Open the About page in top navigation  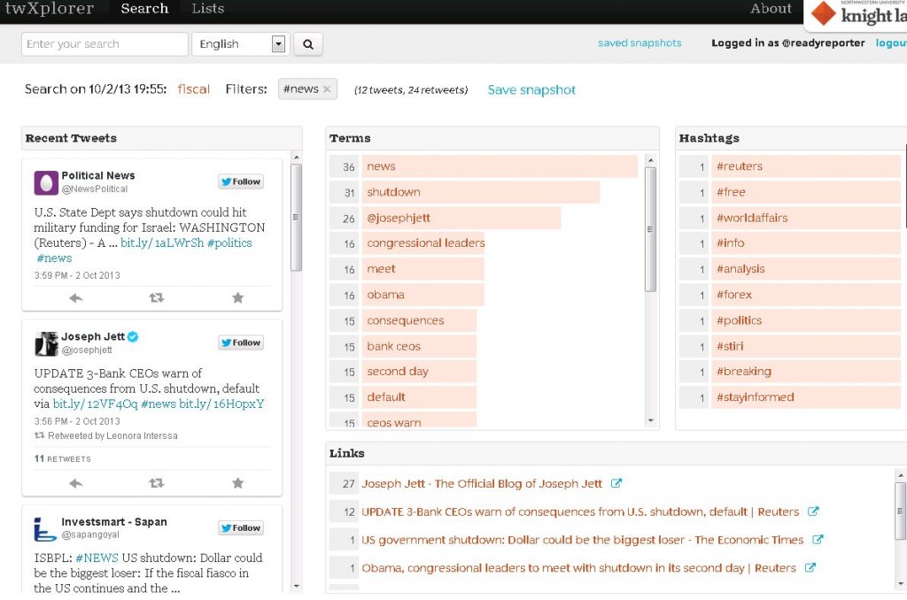click(x=771, y=9)
